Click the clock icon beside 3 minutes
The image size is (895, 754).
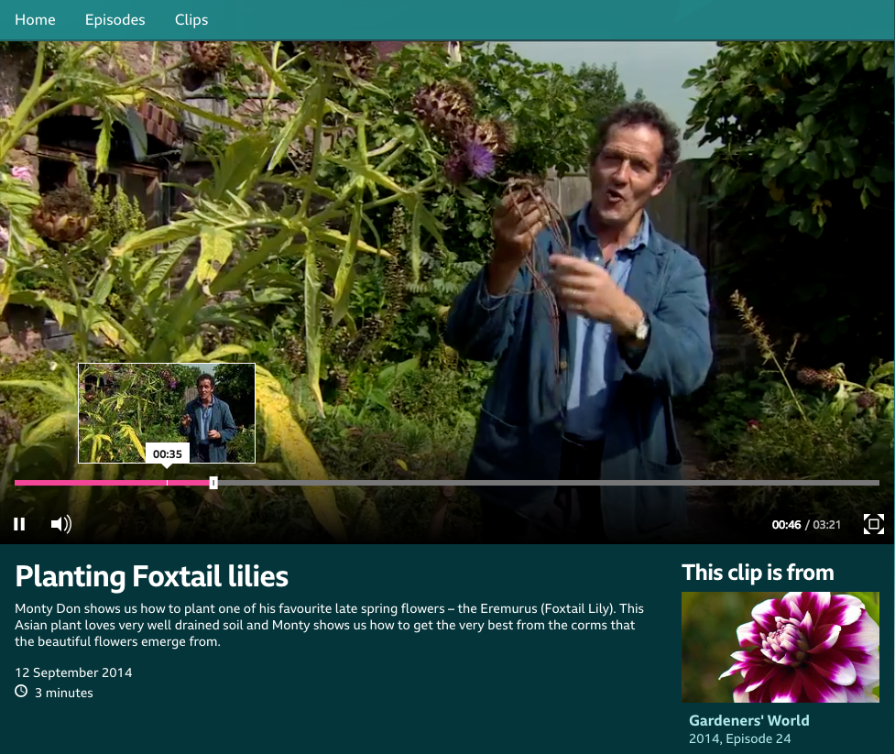coord(21,692)
